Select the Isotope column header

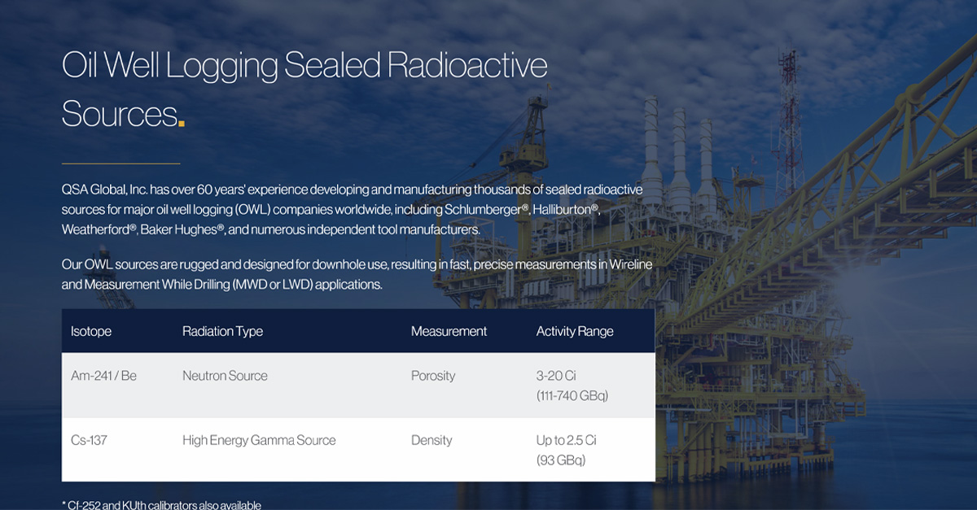tap(90, 331)
